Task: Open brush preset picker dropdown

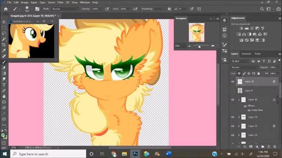Action: click(x=32, y=9)
